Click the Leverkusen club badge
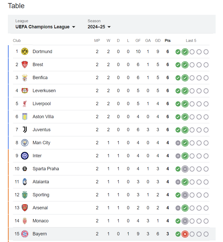The image size is (223, 242). pyautogui.click(x=25, y=91)
